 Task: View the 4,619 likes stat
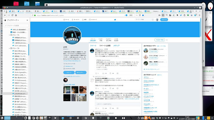(x=116, y=40)
